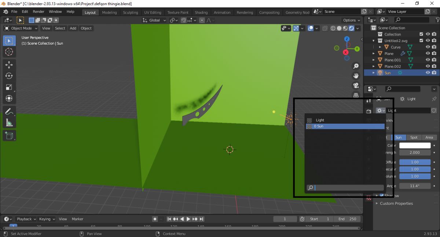Open the File menu
Viewport: 440px width, 237px height.
coord(14,12)
